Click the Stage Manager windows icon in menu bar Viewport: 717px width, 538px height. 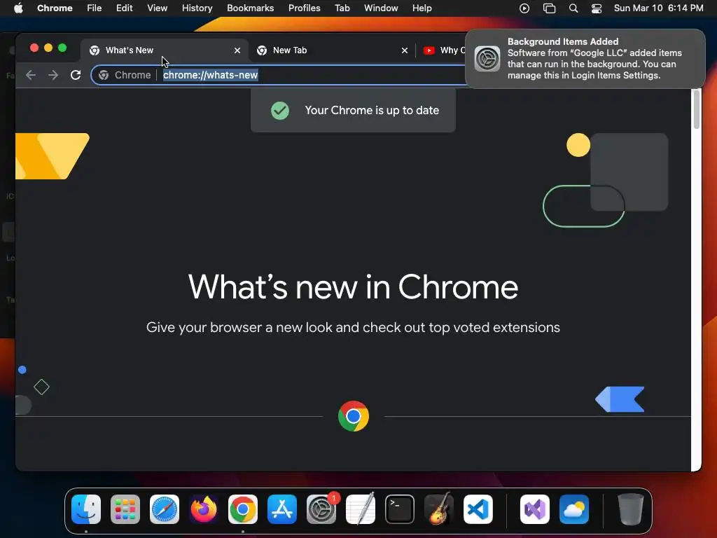pos(549,8)
